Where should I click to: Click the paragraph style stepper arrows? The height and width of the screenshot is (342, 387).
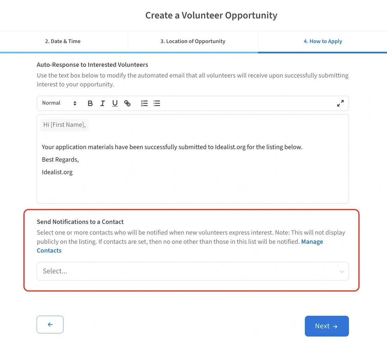[x=74, y=103]
